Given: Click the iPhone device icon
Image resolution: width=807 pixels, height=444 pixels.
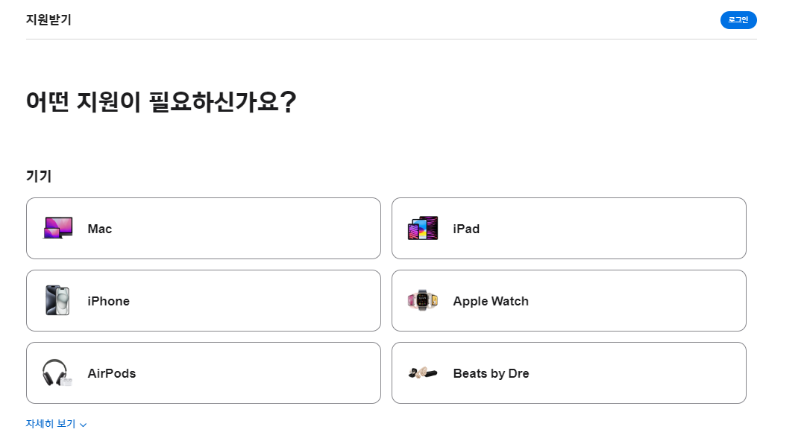Looking at the screenshot, I should [56, 300].
